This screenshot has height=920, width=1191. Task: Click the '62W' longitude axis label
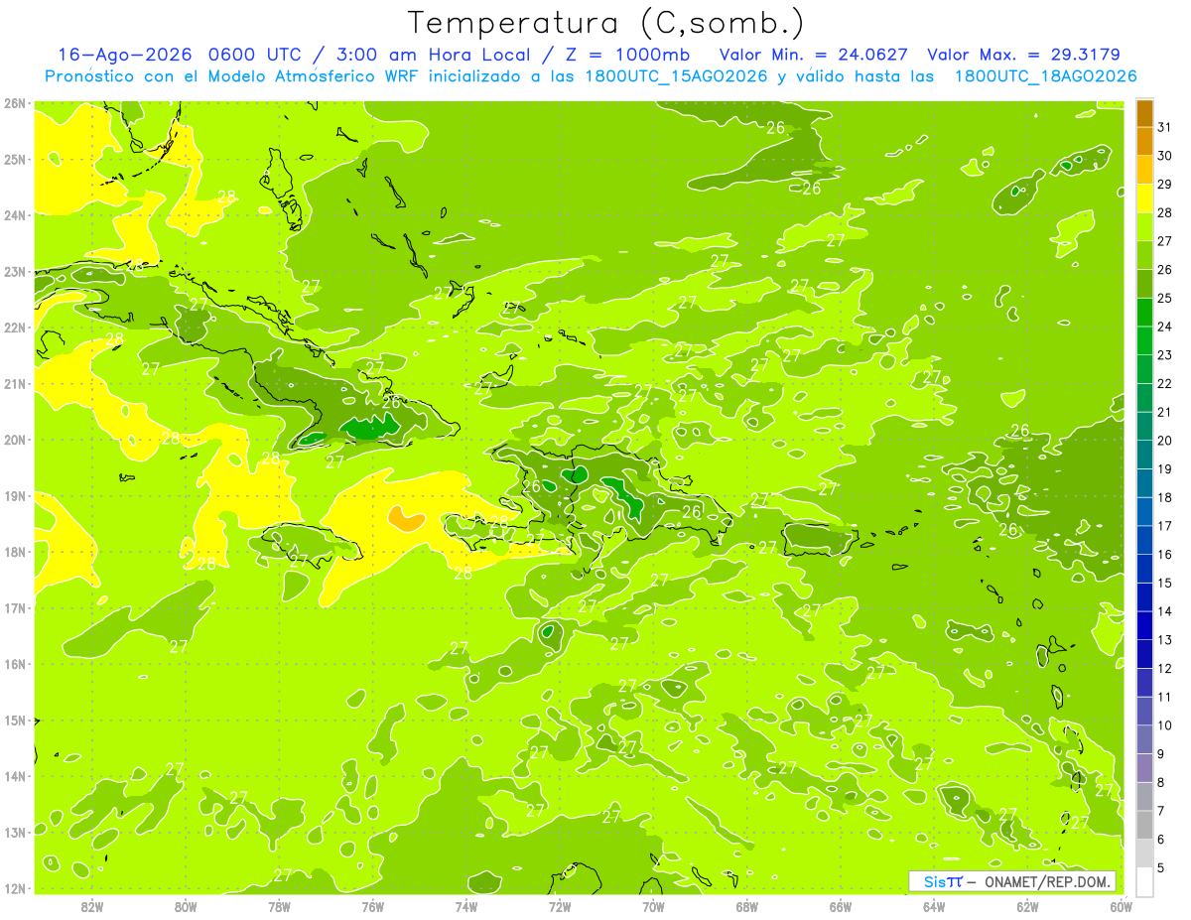coord(1027,906)
